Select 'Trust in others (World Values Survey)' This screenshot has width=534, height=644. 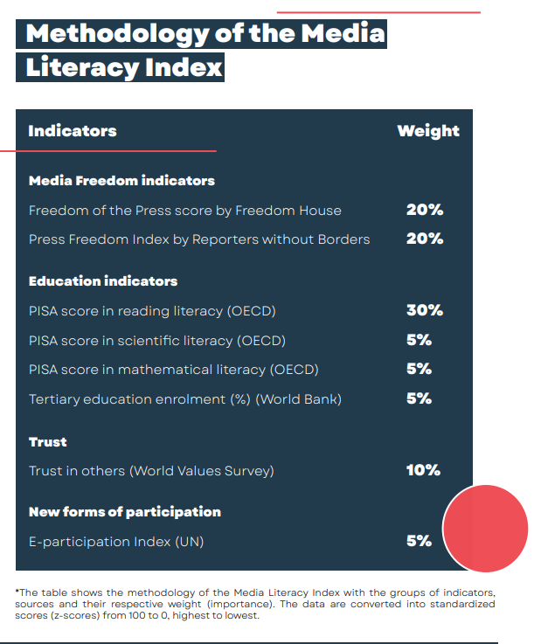(151, 471)
